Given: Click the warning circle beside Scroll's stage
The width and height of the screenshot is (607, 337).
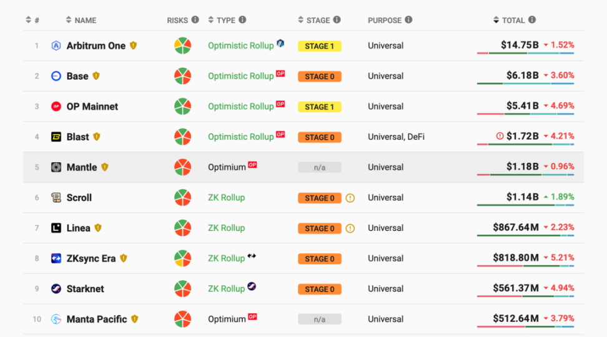Looking at the screenshot, I should point(350,198).
